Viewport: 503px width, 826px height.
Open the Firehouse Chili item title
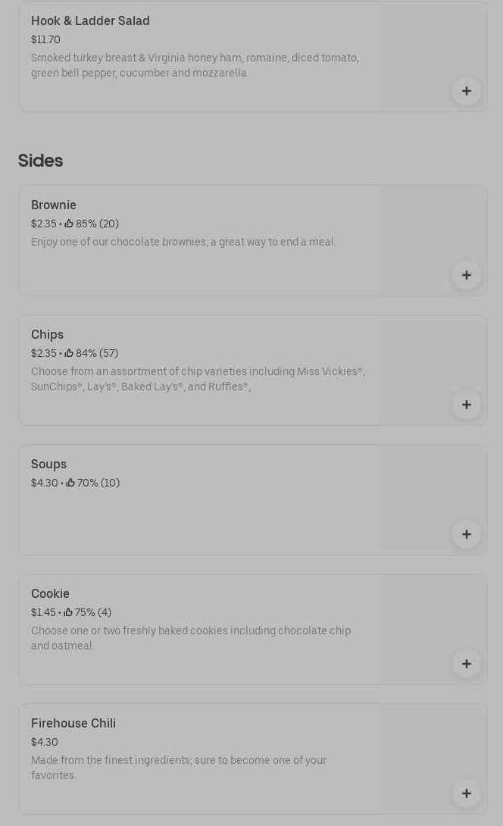(73, 724)
